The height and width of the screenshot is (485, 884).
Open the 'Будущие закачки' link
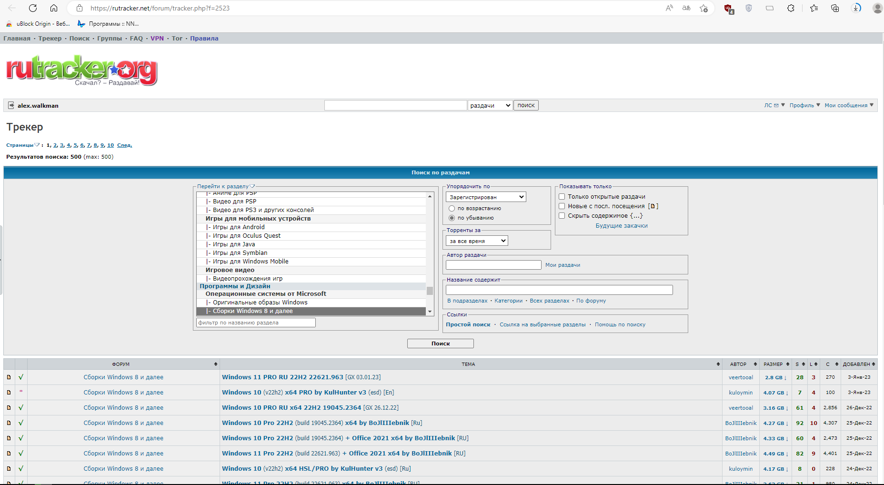tap(621, 226)
